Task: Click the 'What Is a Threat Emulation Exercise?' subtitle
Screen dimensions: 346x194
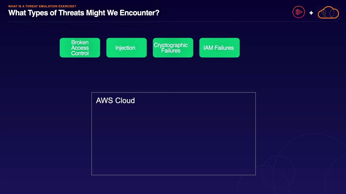Action: (x=42, y=6)
